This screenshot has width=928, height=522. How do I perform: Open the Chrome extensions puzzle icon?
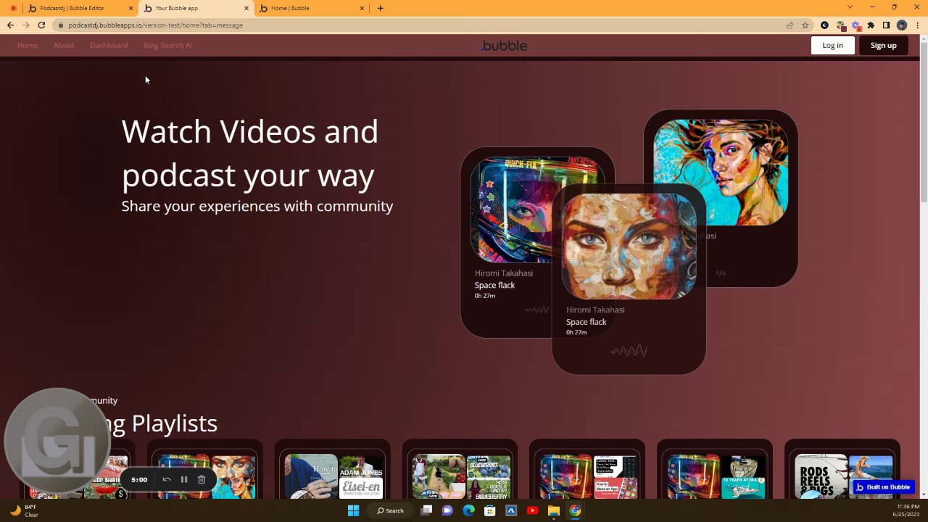point(871,25)
